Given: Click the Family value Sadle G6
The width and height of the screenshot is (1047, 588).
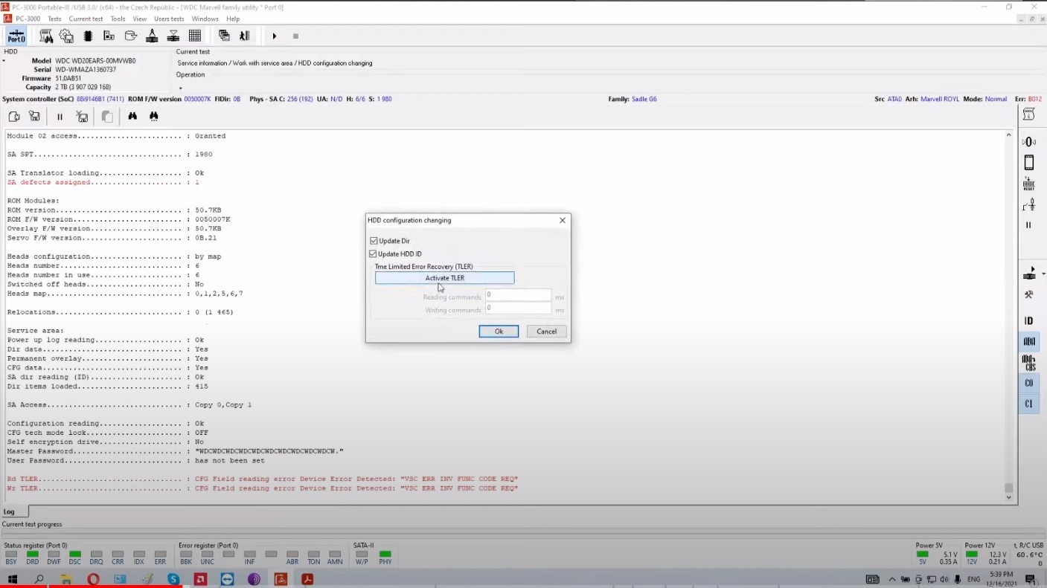Looking at the screenshot, I should coord(644,99).
